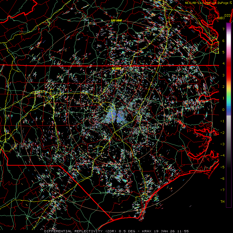Click the "50 NMI" range ring label
The width and height of the screenshot is (233, 233).
point(116,69)
